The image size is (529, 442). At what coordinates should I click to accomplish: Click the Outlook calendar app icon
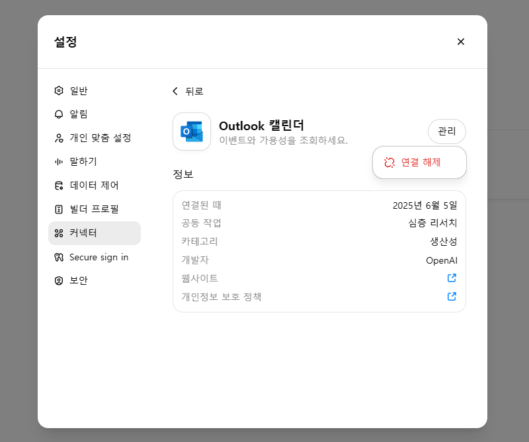192,131
